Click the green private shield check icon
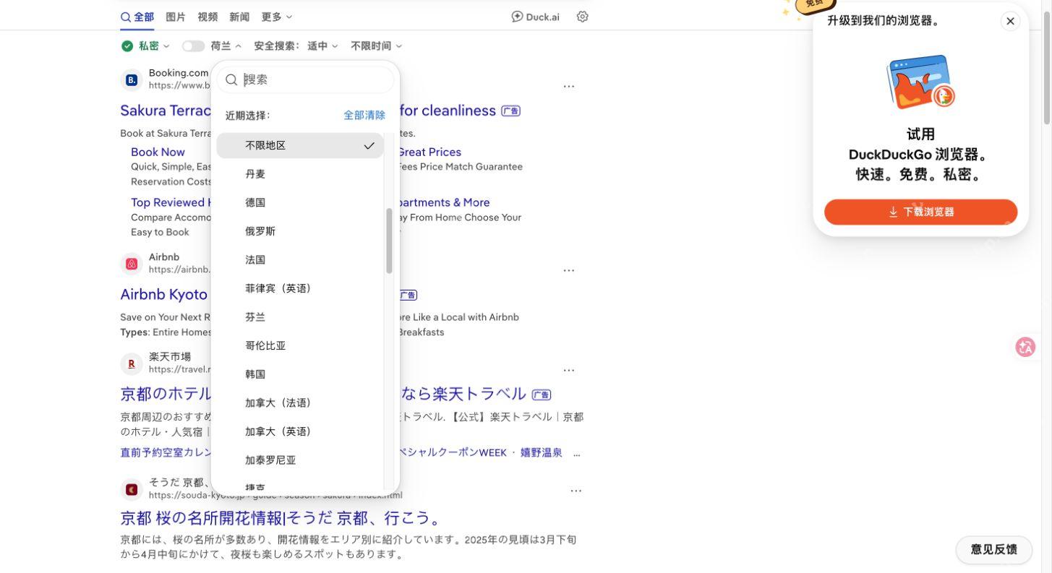 click(x=127, y=46)
